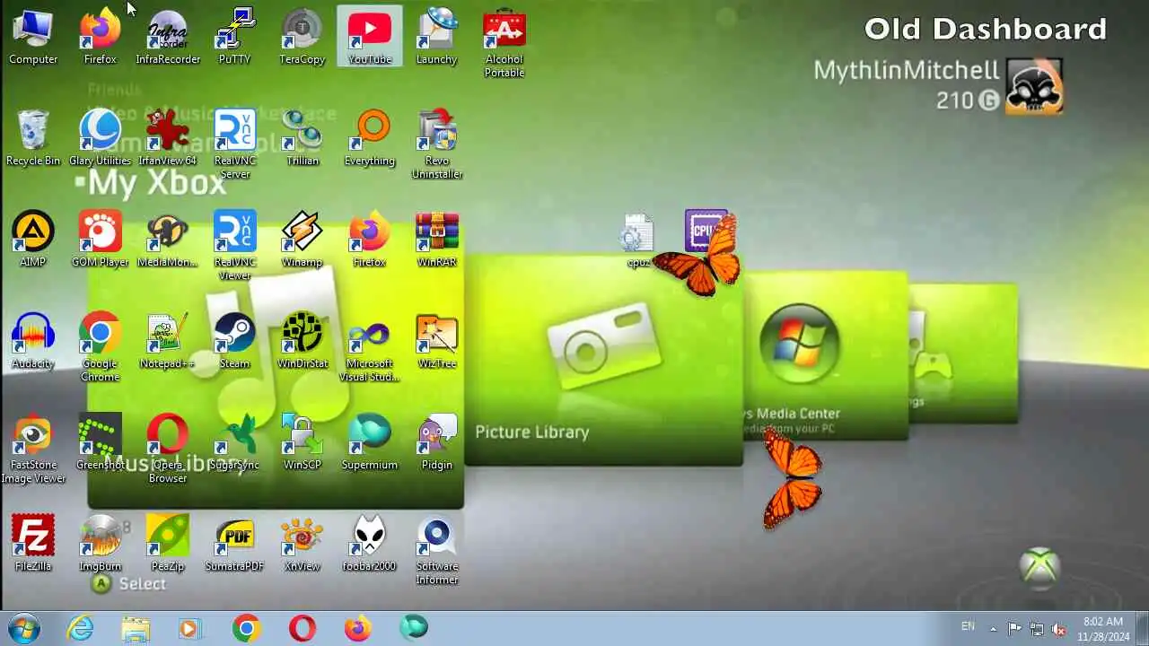This screenshot has height=646, width=1149.
Task: Click the Supermium icon on the taskbar
Action: tap(414, 628)
